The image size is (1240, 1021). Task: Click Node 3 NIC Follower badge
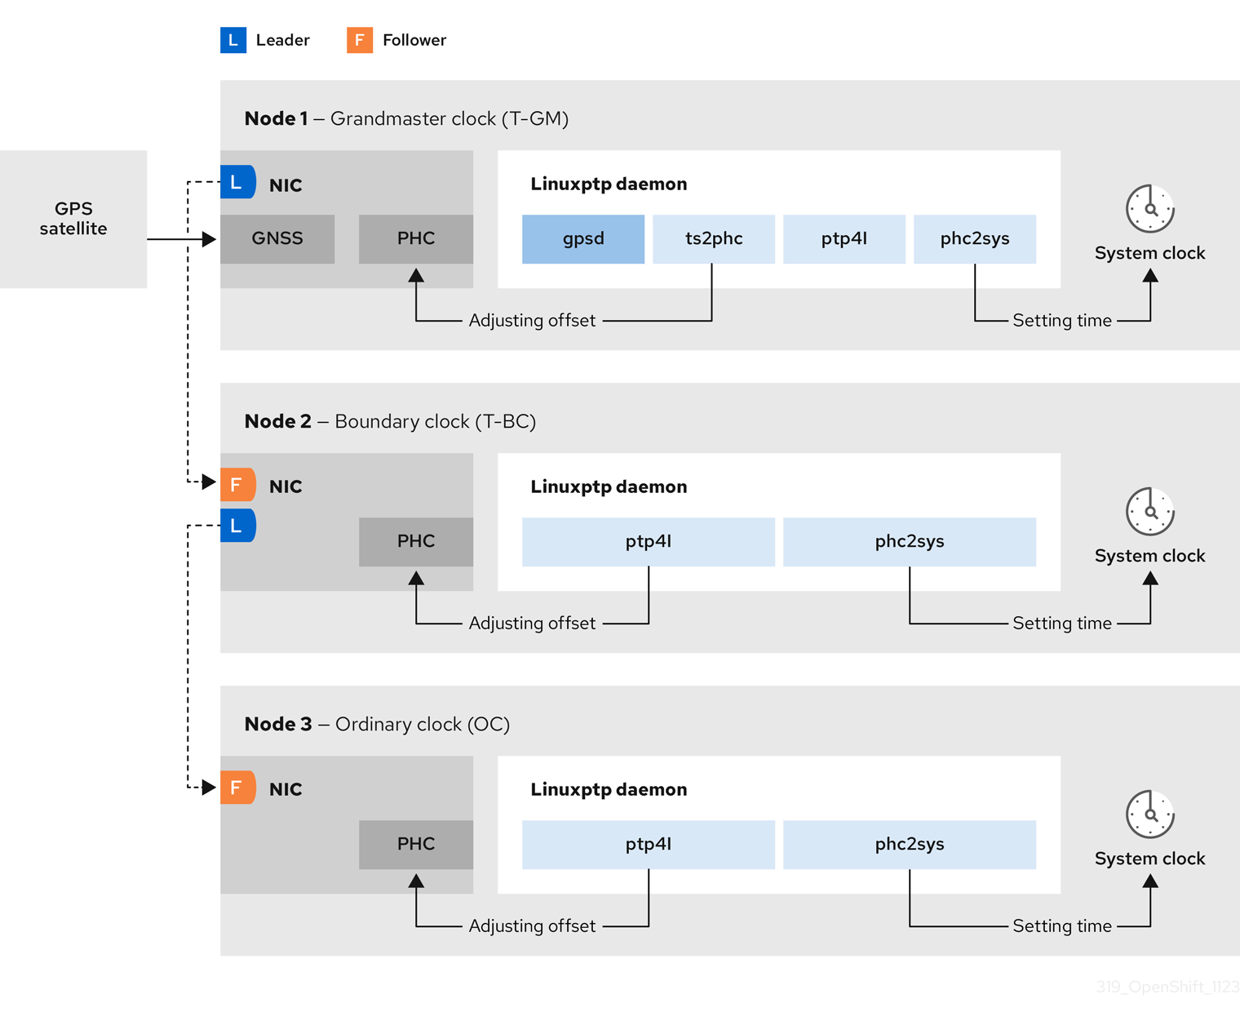click(x=237, y=788)
